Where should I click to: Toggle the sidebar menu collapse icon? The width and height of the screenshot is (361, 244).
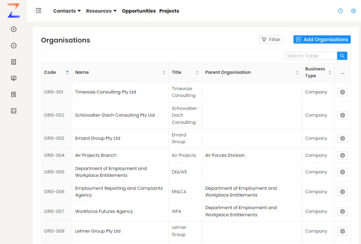(x=39, y=11)
